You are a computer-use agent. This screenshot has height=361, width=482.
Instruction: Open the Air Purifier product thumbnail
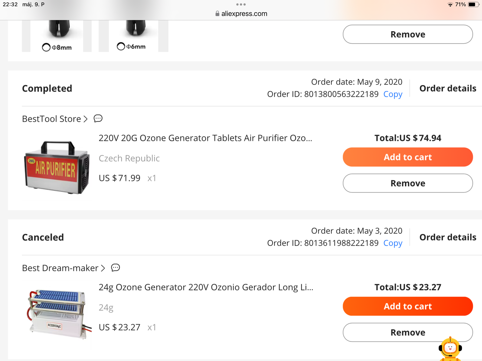pos(57,167)
